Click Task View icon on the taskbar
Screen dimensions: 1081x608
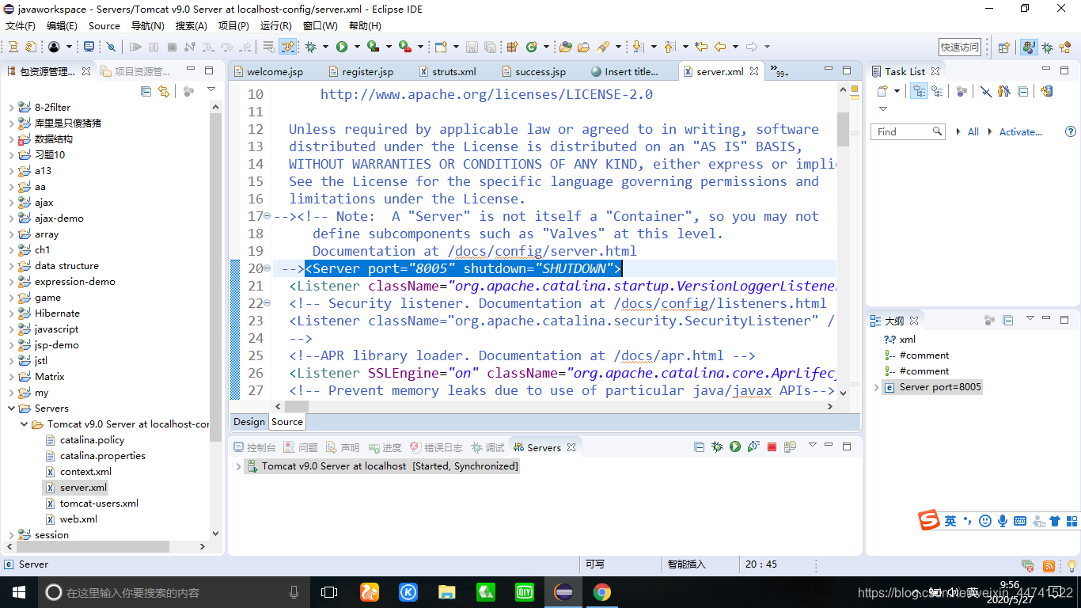(329, 592)
